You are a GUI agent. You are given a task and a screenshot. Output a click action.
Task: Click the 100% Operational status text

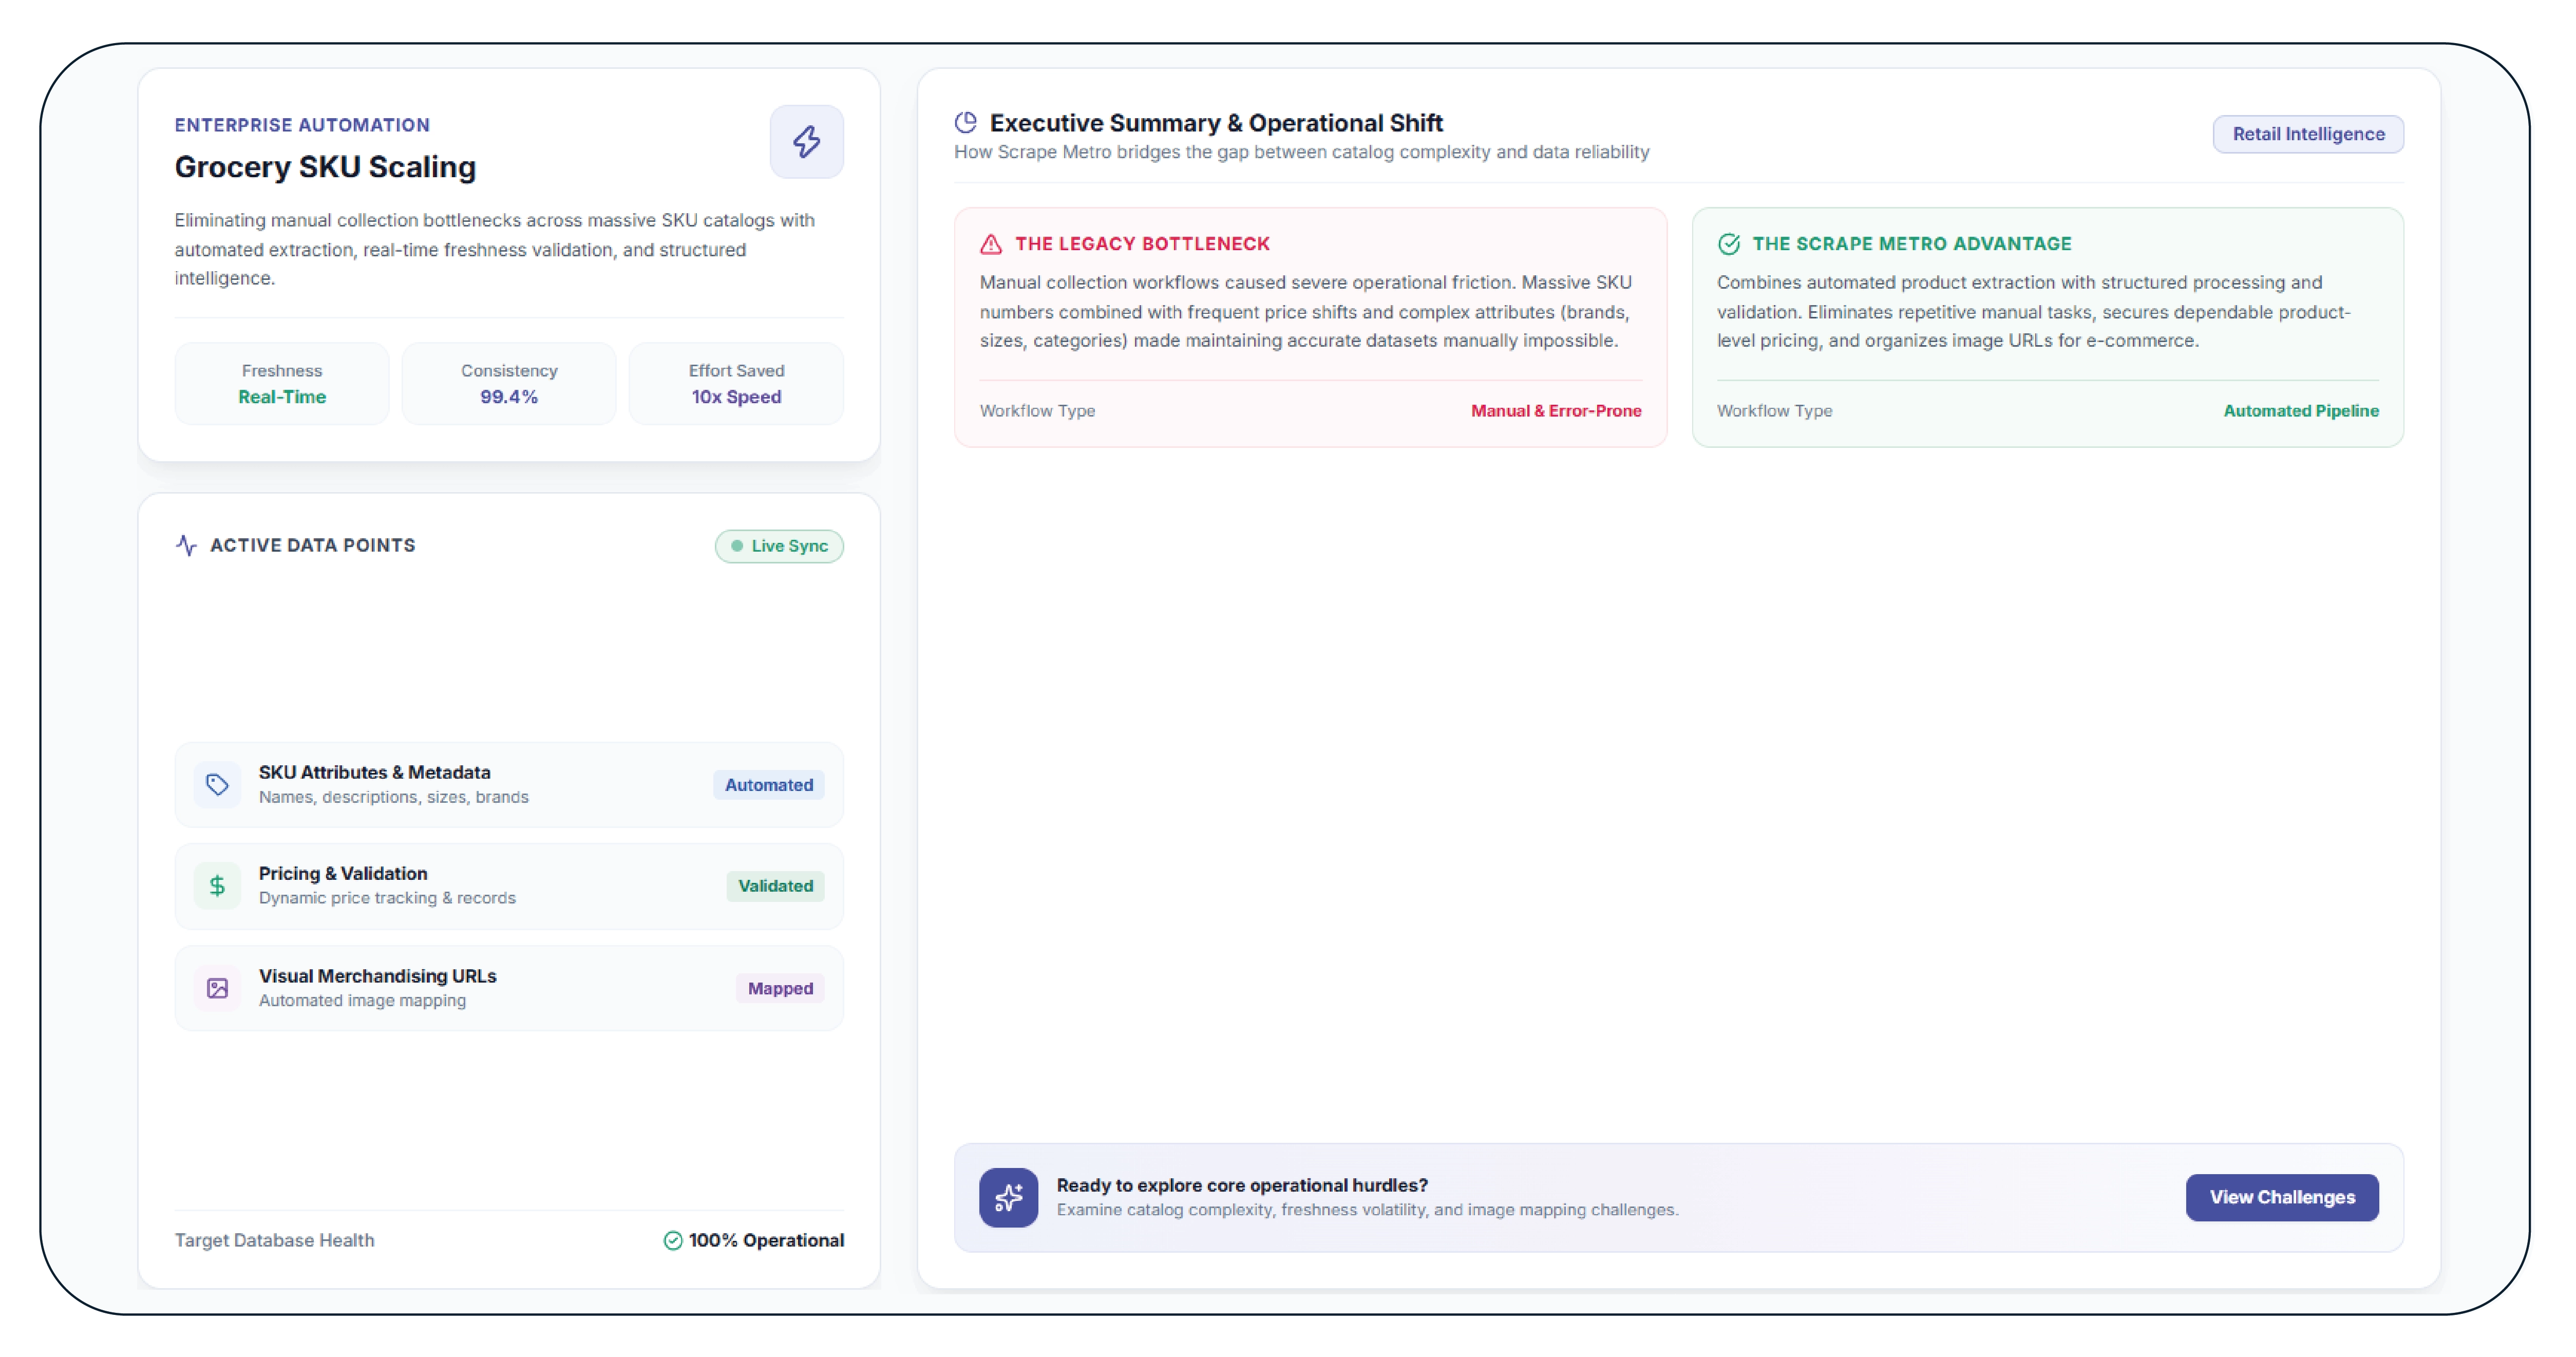pyautogui.click(x=766, y=1240)
